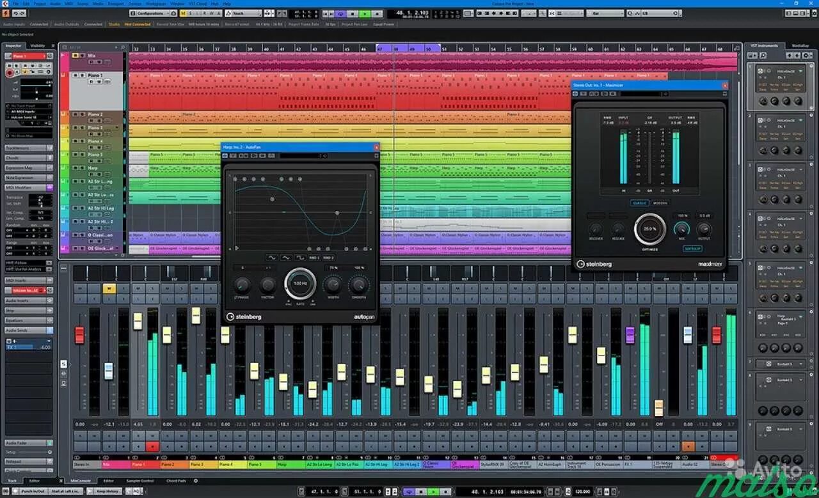Viewport: 819px width, 498px height.
Task: Open the Project menu
Action: pyautogui.click(x=40, y=3)
